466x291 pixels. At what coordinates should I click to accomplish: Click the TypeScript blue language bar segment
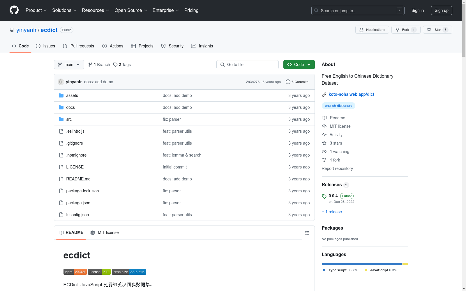[x=362, y=264]
